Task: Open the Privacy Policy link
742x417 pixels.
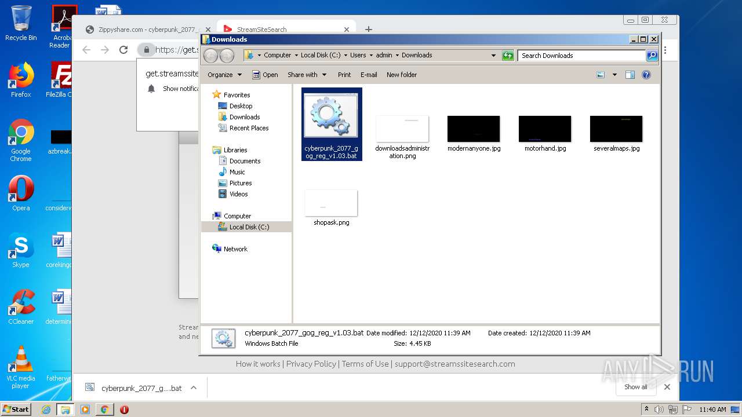Action: 311,364
